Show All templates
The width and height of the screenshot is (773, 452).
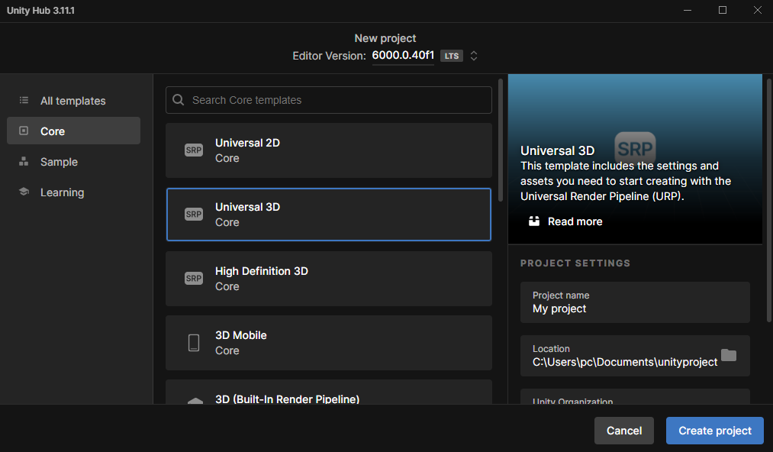coord(73,101)
